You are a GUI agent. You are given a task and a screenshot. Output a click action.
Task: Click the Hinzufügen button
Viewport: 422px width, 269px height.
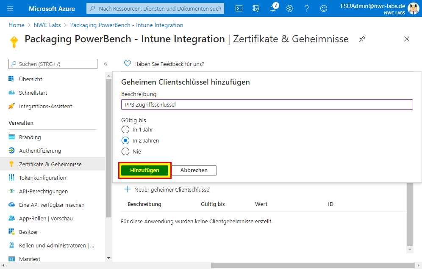pyautogui.click(x=145, y=170)
